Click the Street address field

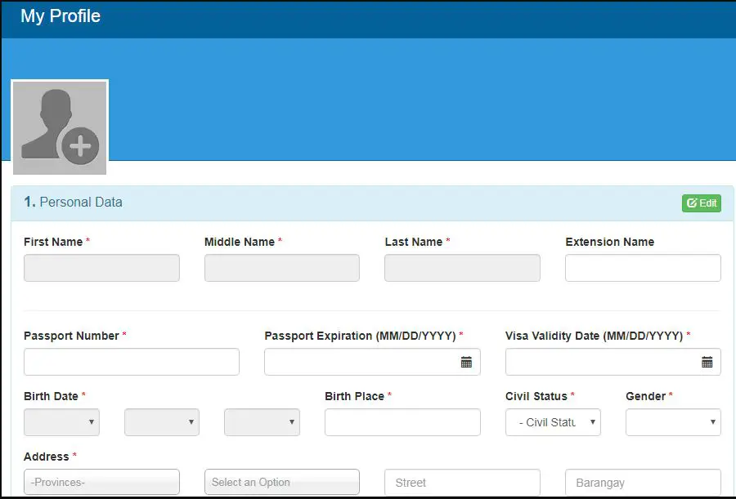coord(462,483)
